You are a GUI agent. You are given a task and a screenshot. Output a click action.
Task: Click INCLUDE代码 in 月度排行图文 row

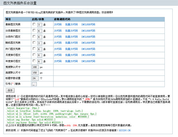point(88,55)
